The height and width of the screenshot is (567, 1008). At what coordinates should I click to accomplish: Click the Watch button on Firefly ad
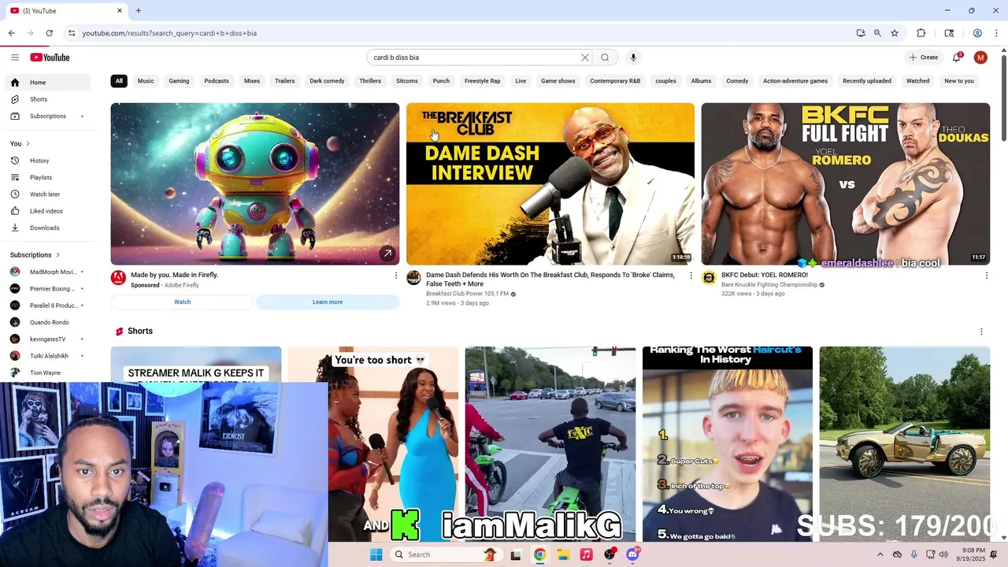182,302
